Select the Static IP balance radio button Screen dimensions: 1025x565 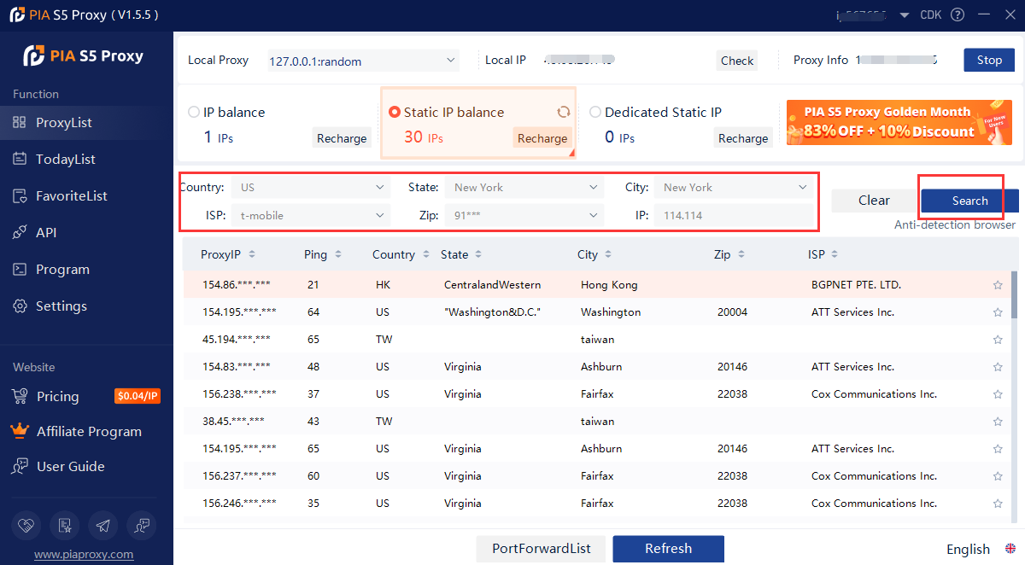(x=394, y=112)
